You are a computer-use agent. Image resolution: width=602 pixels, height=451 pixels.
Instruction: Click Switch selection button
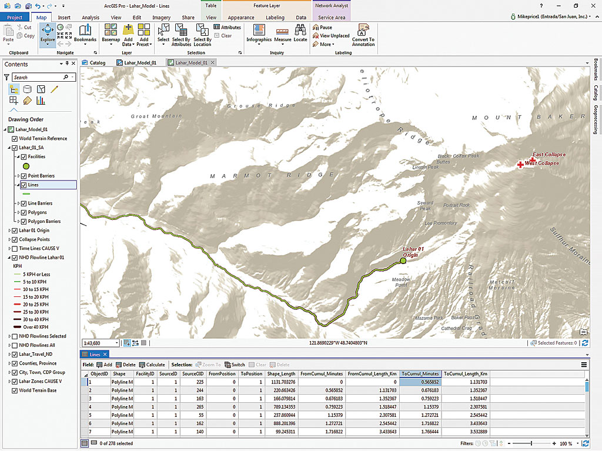235,365
